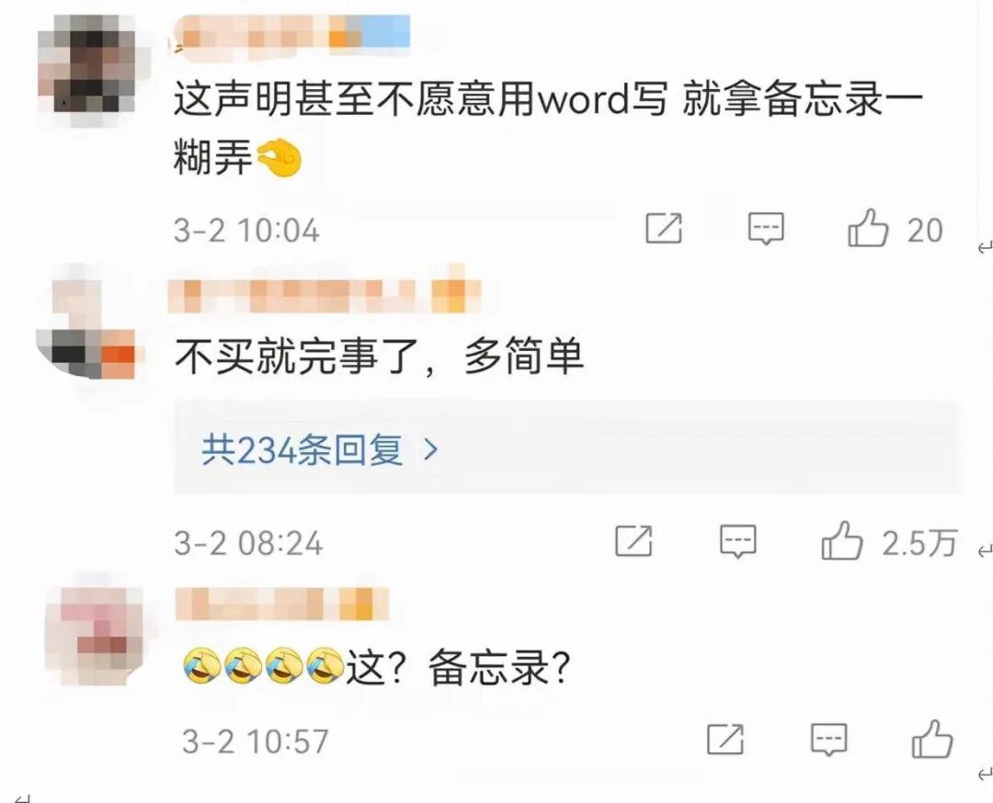Repost the comment posted at 3-2 10:57
Screen dimensions: 993x803
[x=725, y=739]
